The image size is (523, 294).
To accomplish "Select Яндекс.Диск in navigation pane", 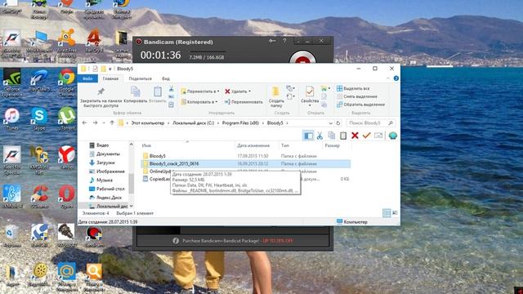I will [x=105, y=198].
